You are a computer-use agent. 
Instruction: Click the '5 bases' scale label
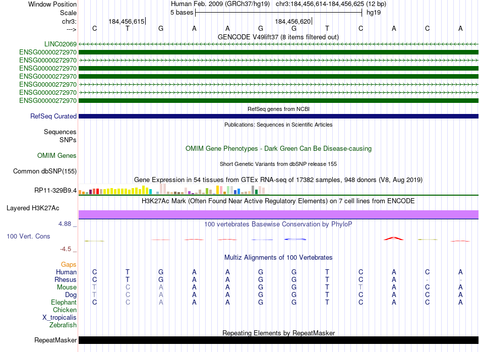[x=182, y=13]
